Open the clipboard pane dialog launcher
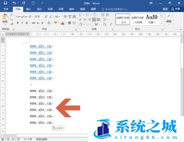The width and height of the screenshot is (184, 142). (x=13, y=30)
